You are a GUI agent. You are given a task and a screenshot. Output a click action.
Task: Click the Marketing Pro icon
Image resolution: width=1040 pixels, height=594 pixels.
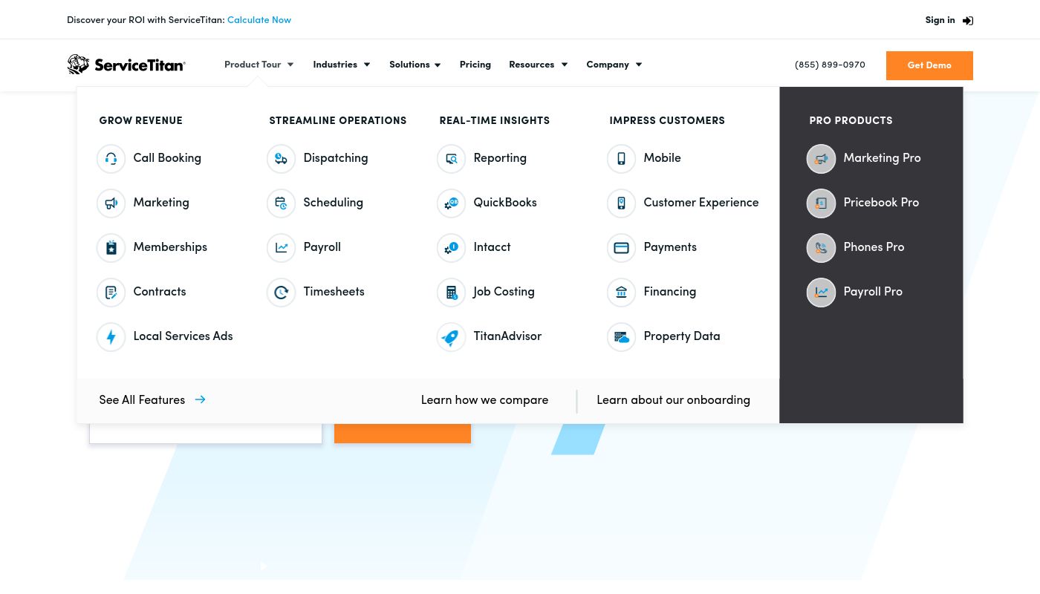[822, 159]
